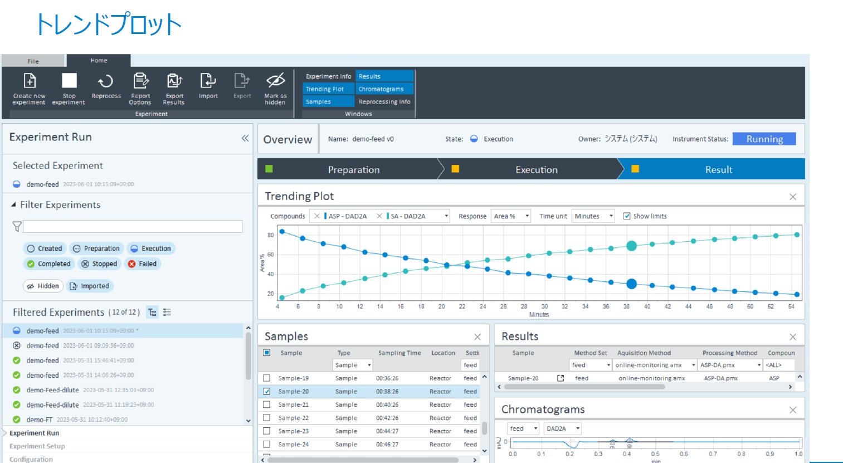Toggle Hidden experiments filter
This screenshot has width=843, height=463.
click(x=43, y=286)
